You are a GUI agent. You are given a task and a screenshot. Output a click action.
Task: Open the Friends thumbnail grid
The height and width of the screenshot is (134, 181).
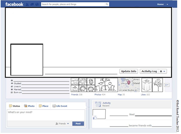[83, 85]
